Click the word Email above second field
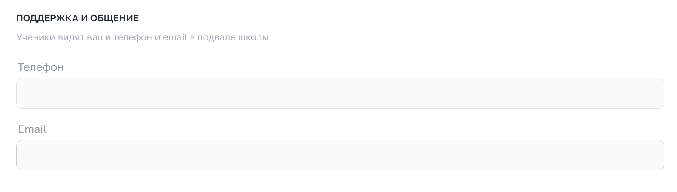Screen dimensions: 677x192 pos(32,129)
